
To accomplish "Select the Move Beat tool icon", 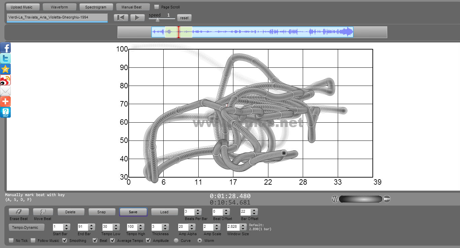I will 43,212.
